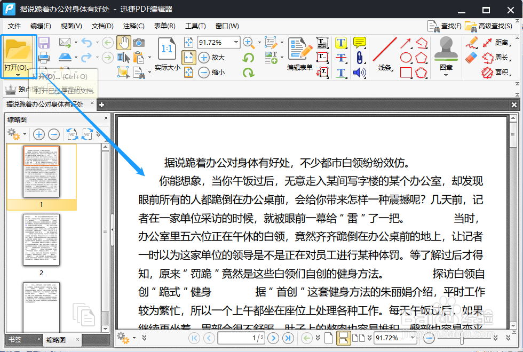The image size is (523, 352).
Task: Open the 注释(C) menu
Action: point(136,25)
